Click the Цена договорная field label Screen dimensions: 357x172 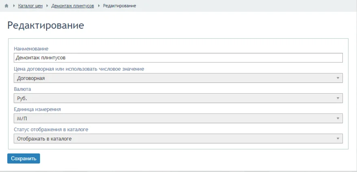point(79,69)
